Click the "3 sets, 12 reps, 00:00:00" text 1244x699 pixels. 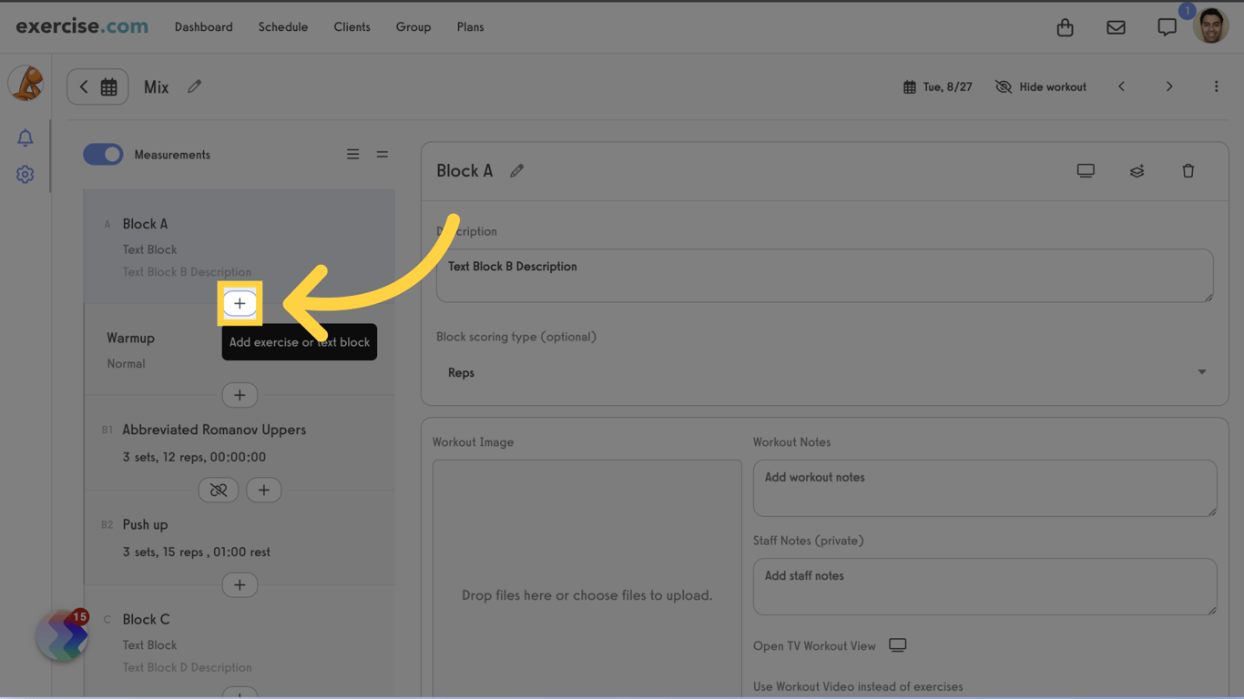pyautogui.click(x=194, y=457)
